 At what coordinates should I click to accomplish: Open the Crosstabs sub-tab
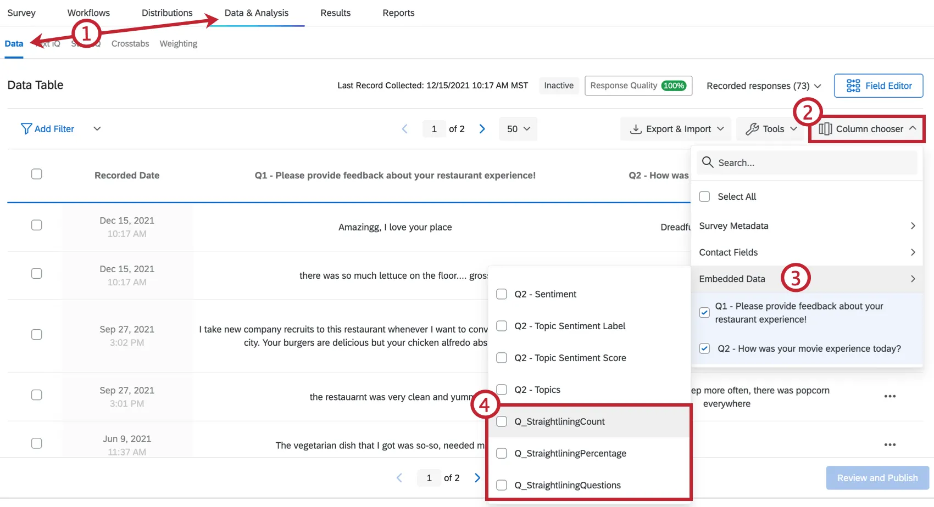pyautogui.click(x=130, y=43)
